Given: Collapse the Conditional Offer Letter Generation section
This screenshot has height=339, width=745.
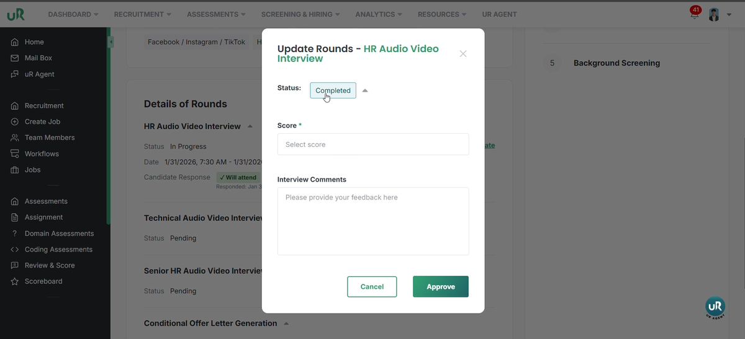Looking at the screenshot, I should point(286,324).
